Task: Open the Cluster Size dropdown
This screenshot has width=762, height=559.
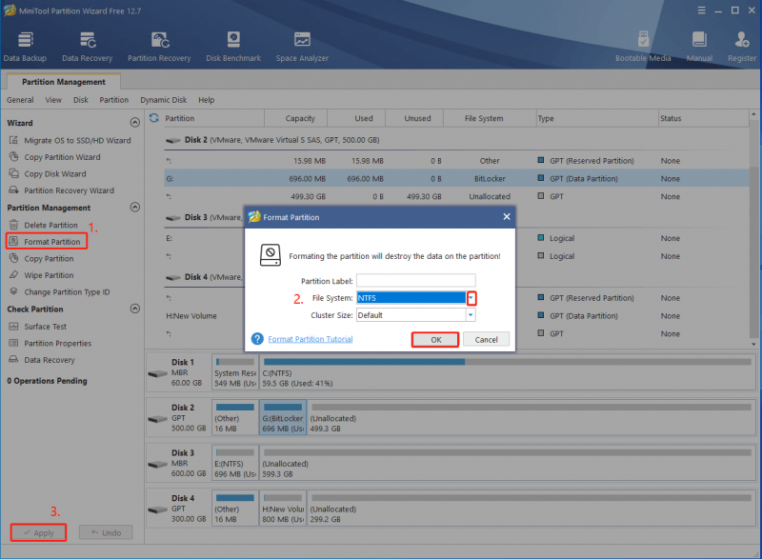Action: (x=471, y=315)
